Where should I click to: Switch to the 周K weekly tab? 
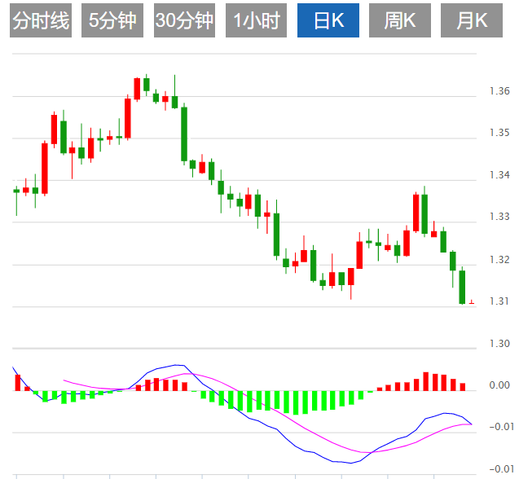click(x=399, y=21)
